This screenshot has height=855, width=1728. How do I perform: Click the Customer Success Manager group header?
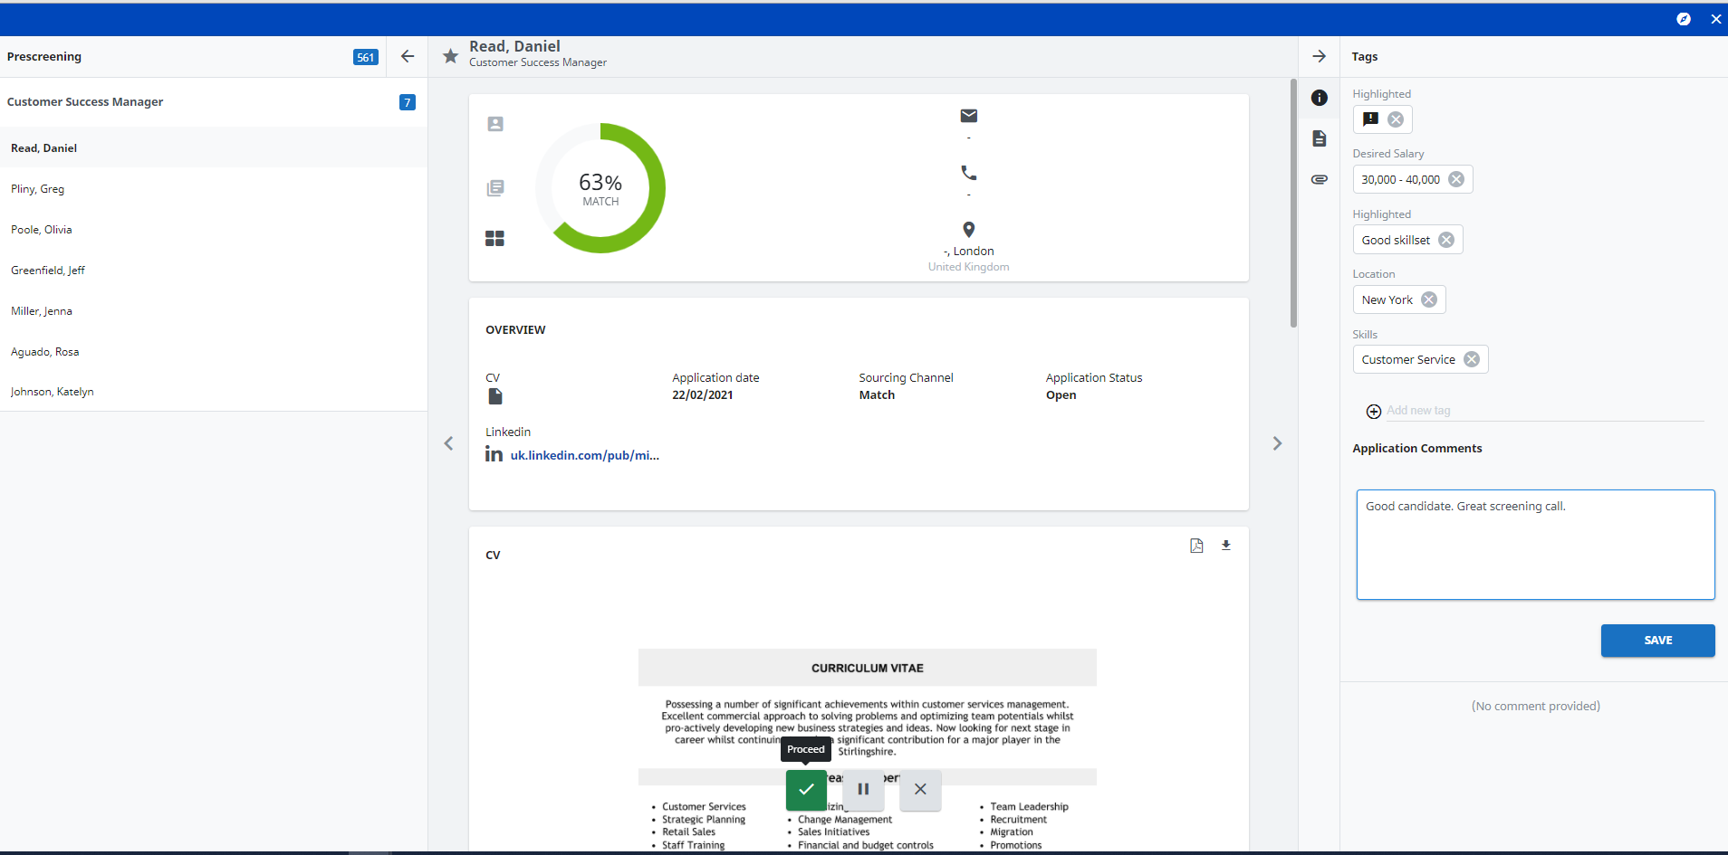click(x=214, y=102)
